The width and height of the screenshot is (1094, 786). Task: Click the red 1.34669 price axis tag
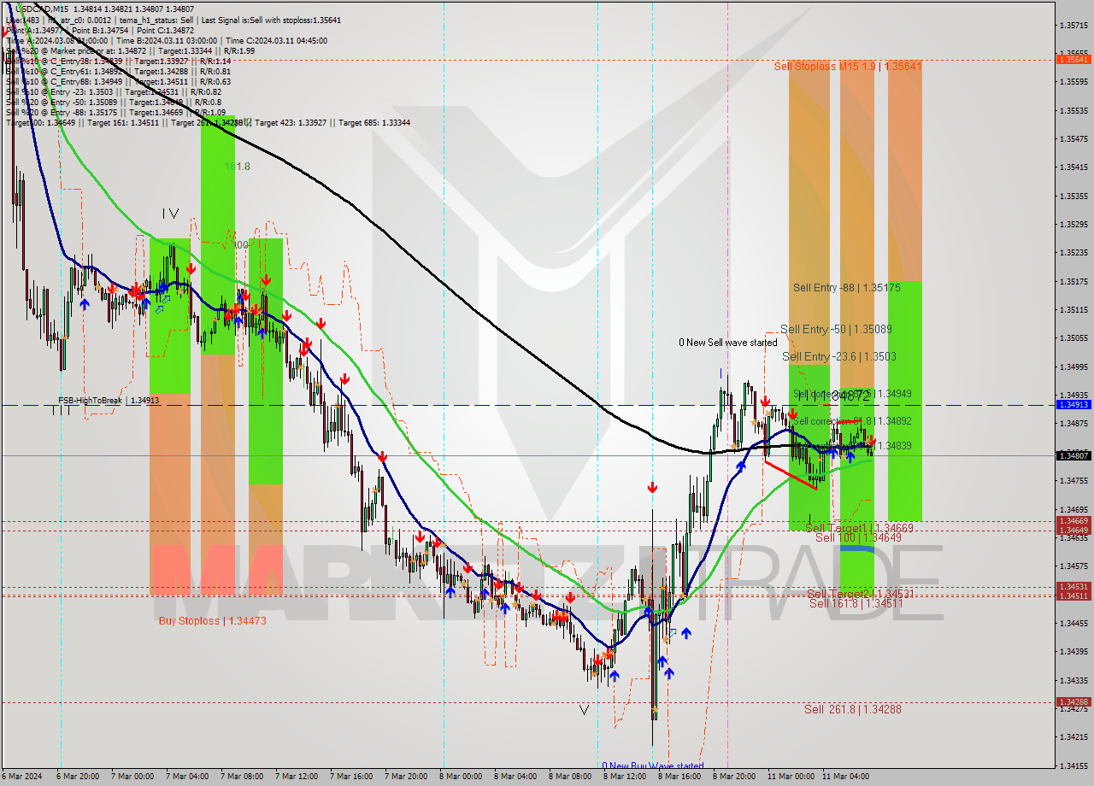click(x=1073, y=521)
